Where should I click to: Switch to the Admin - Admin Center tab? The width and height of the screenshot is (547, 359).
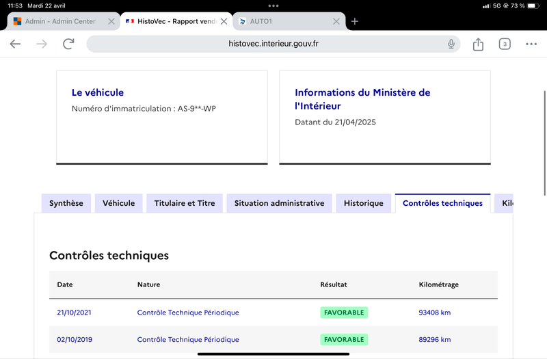(64, 21)
